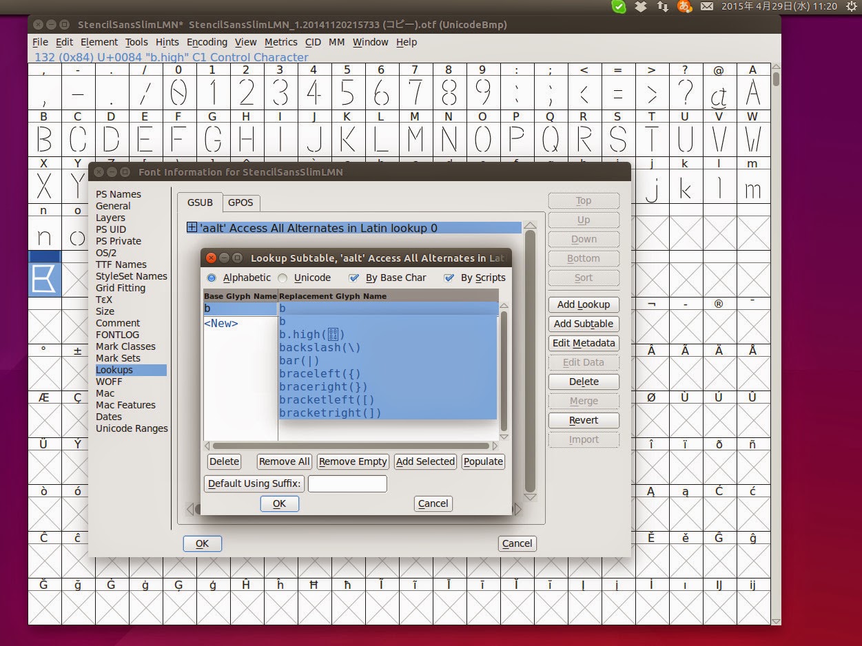Switch to the GPOS tab
Image resolution: width=862 pixels, height=646 pixels.
[x=240, y=202]
